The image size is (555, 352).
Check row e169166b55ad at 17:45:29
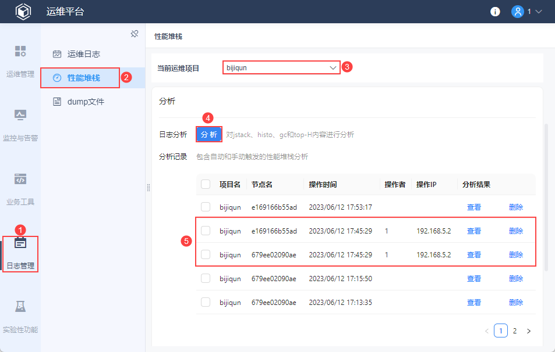click(206, 231)
